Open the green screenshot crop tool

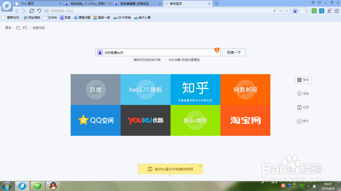coord(314,11)
